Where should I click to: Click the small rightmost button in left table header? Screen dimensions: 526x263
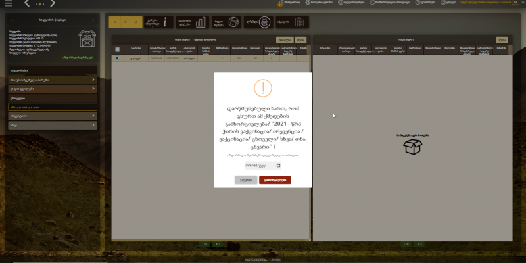pos(300,40)
